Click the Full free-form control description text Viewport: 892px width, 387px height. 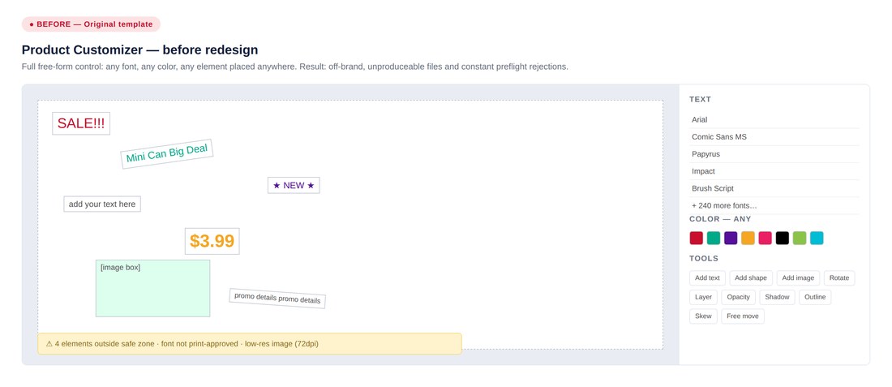[x=294, y=67]
